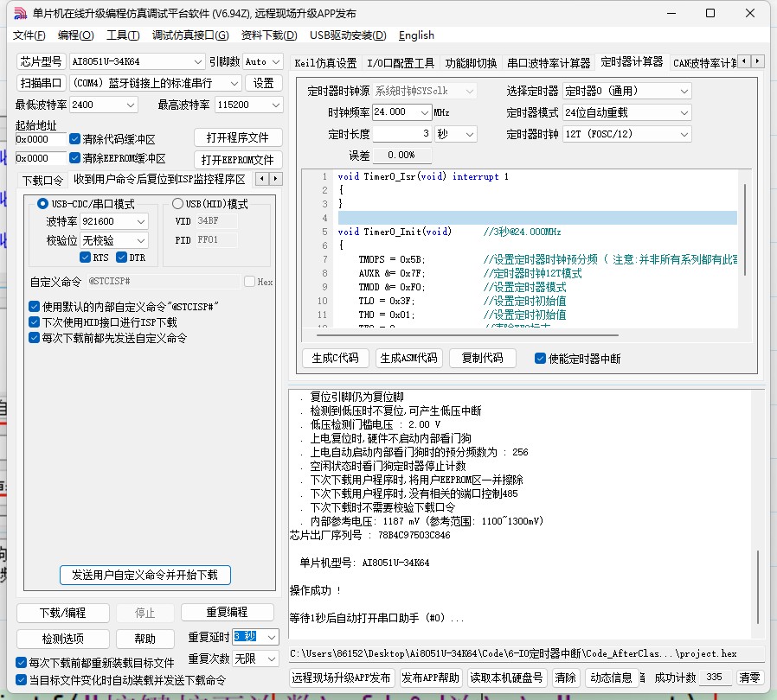
Task: Expand 引脚数 Auto dropdown
Action: tap(276, 62)
